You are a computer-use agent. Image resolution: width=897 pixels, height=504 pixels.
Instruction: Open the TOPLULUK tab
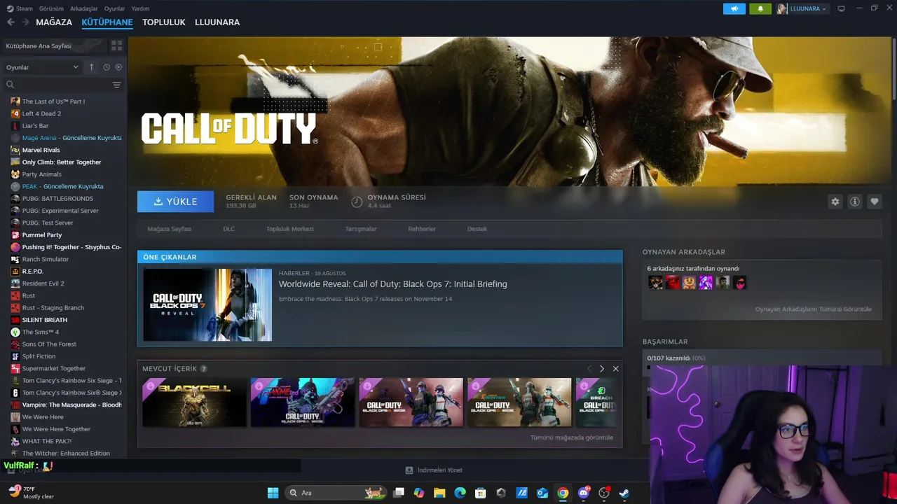(164, 22)
